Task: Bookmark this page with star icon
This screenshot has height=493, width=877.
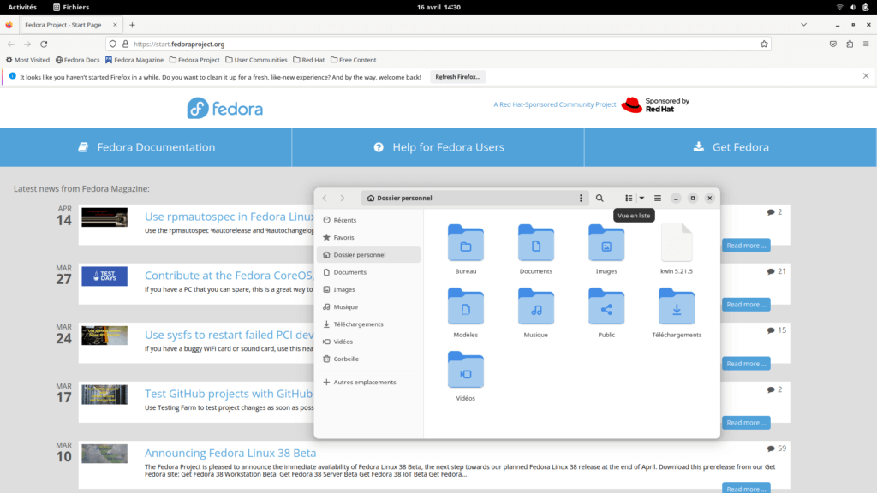Action: [764, 44]
